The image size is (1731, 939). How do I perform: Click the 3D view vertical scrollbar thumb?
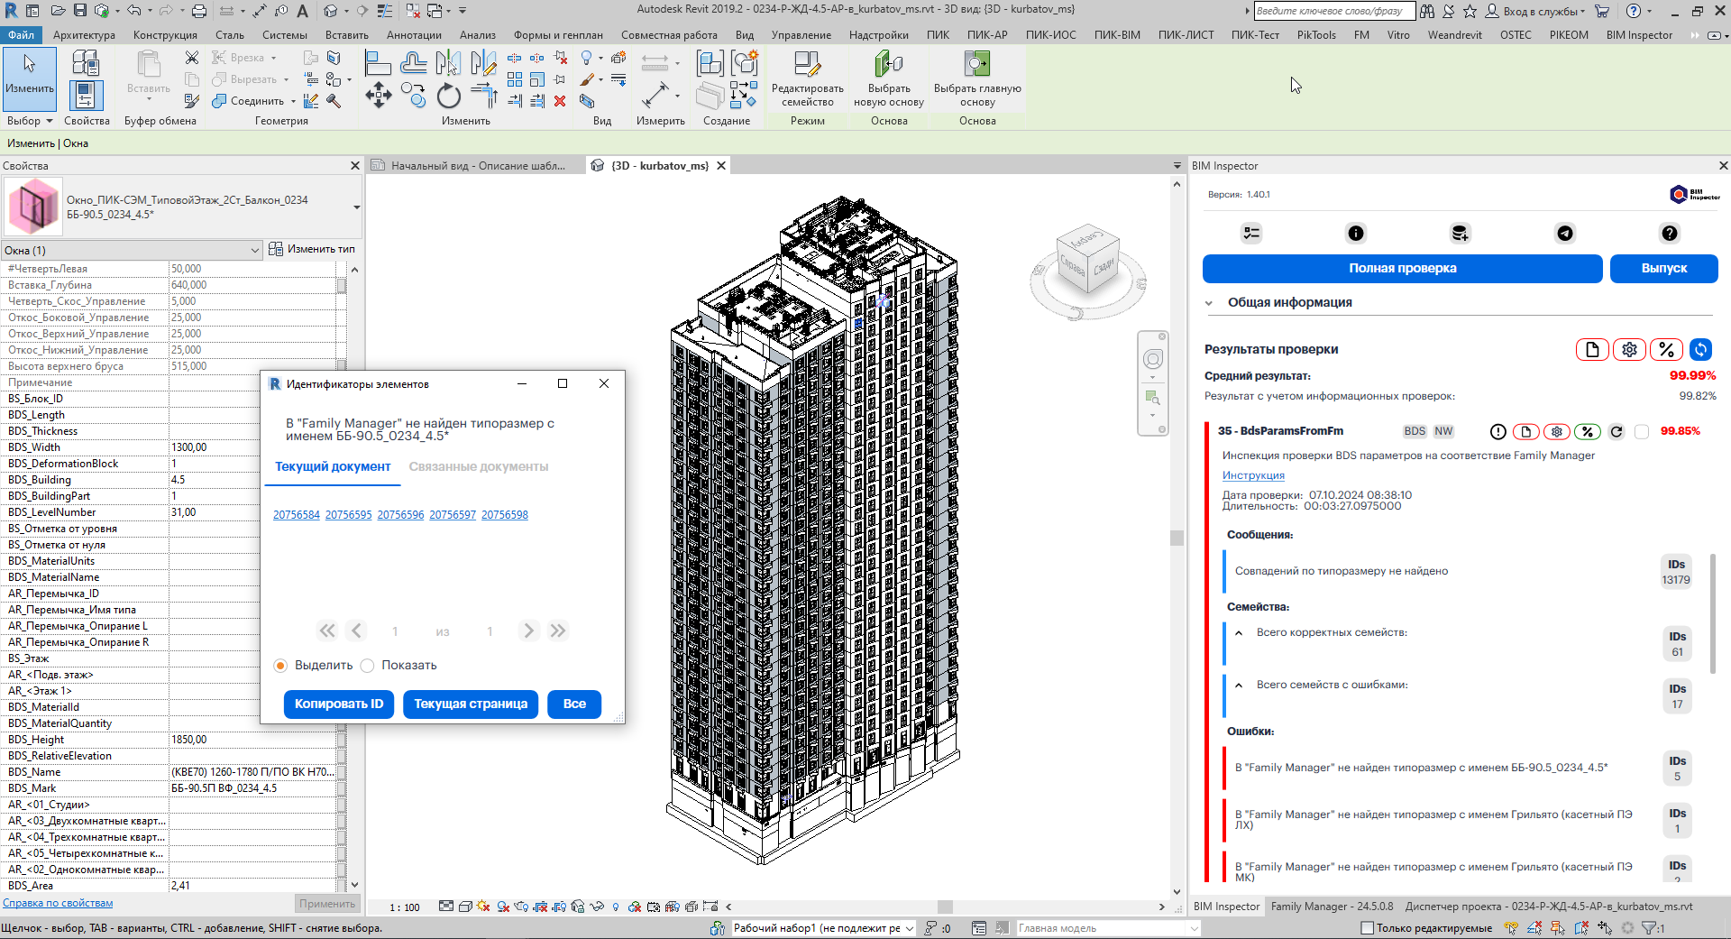click(x=1177, y=538)
